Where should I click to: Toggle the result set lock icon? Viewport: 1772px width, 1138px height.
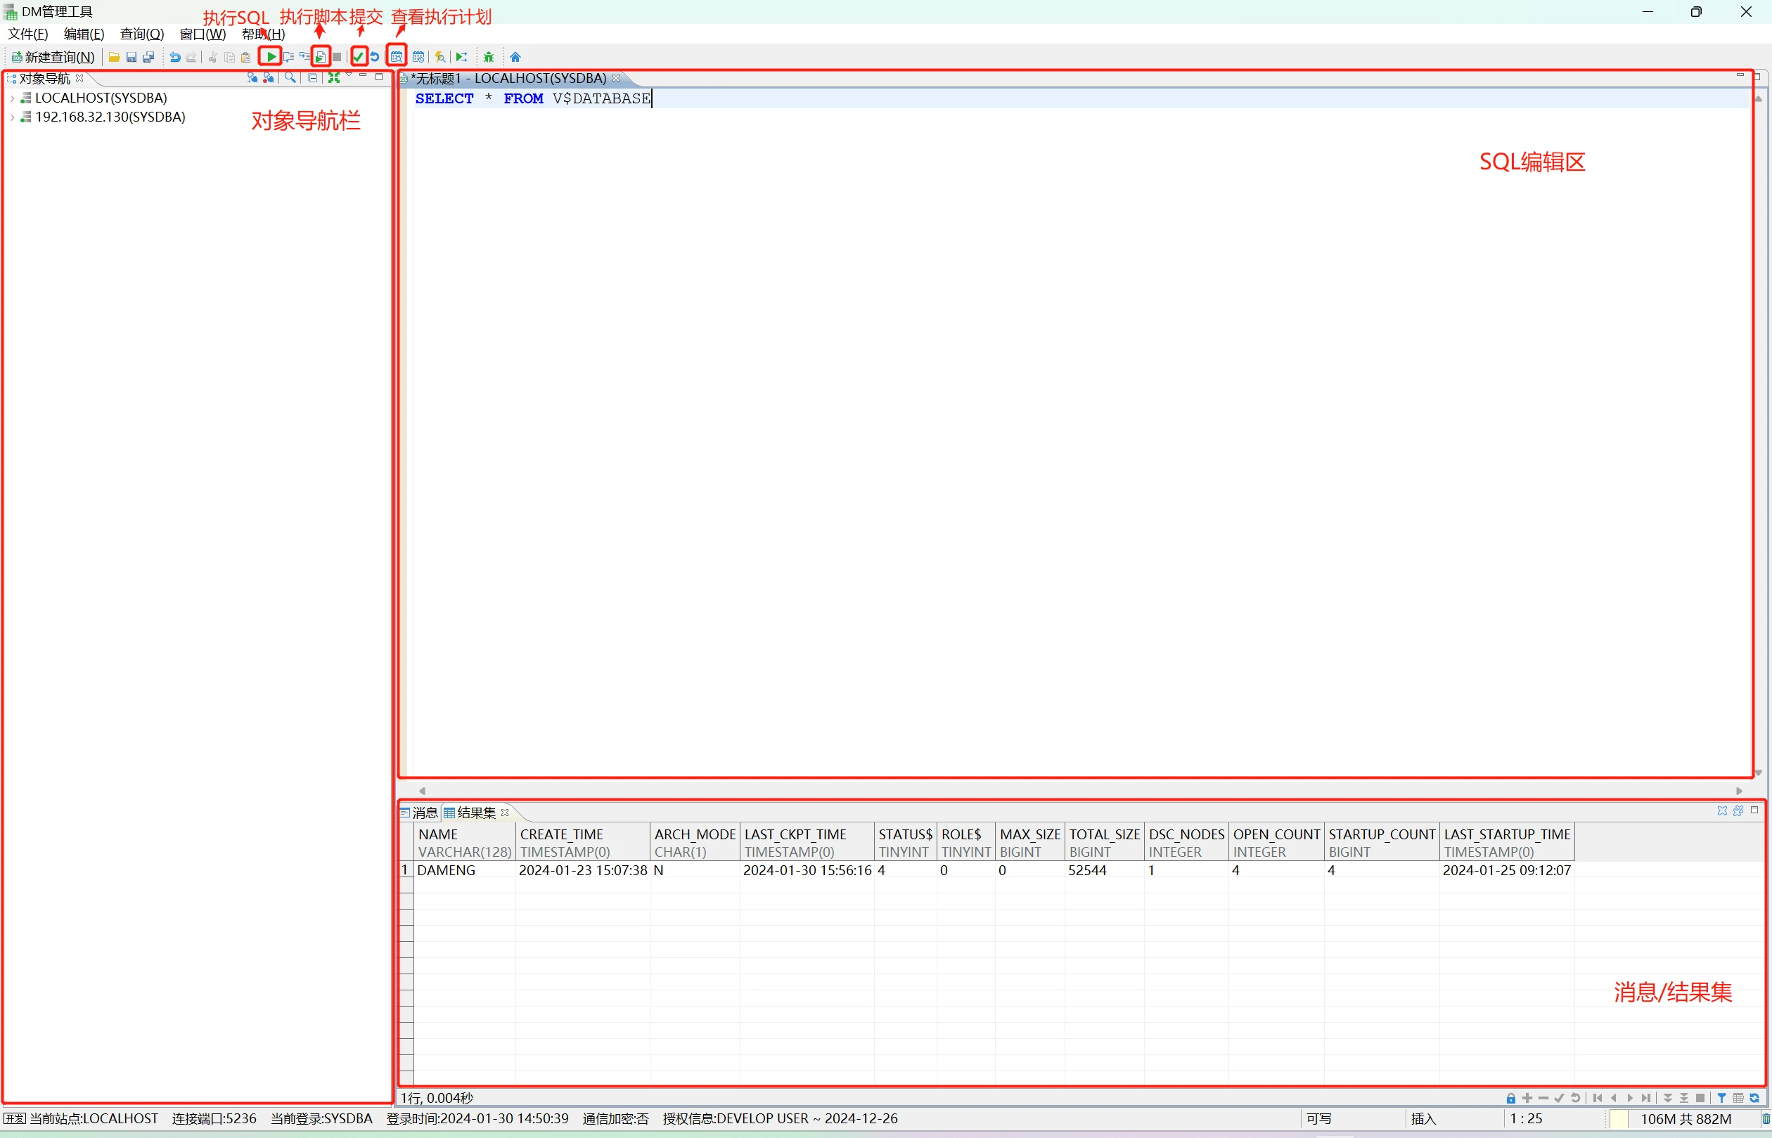[1510, 1098]
